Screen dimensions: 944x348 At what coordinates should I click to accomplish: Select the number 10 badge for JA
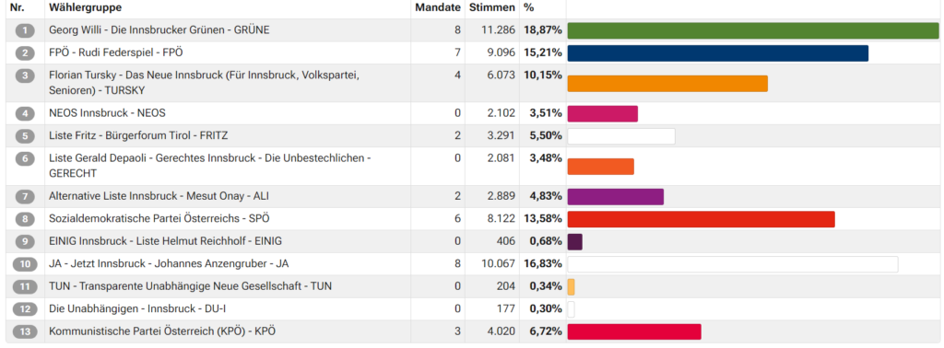pyautogui.click(x=25, y=264)
